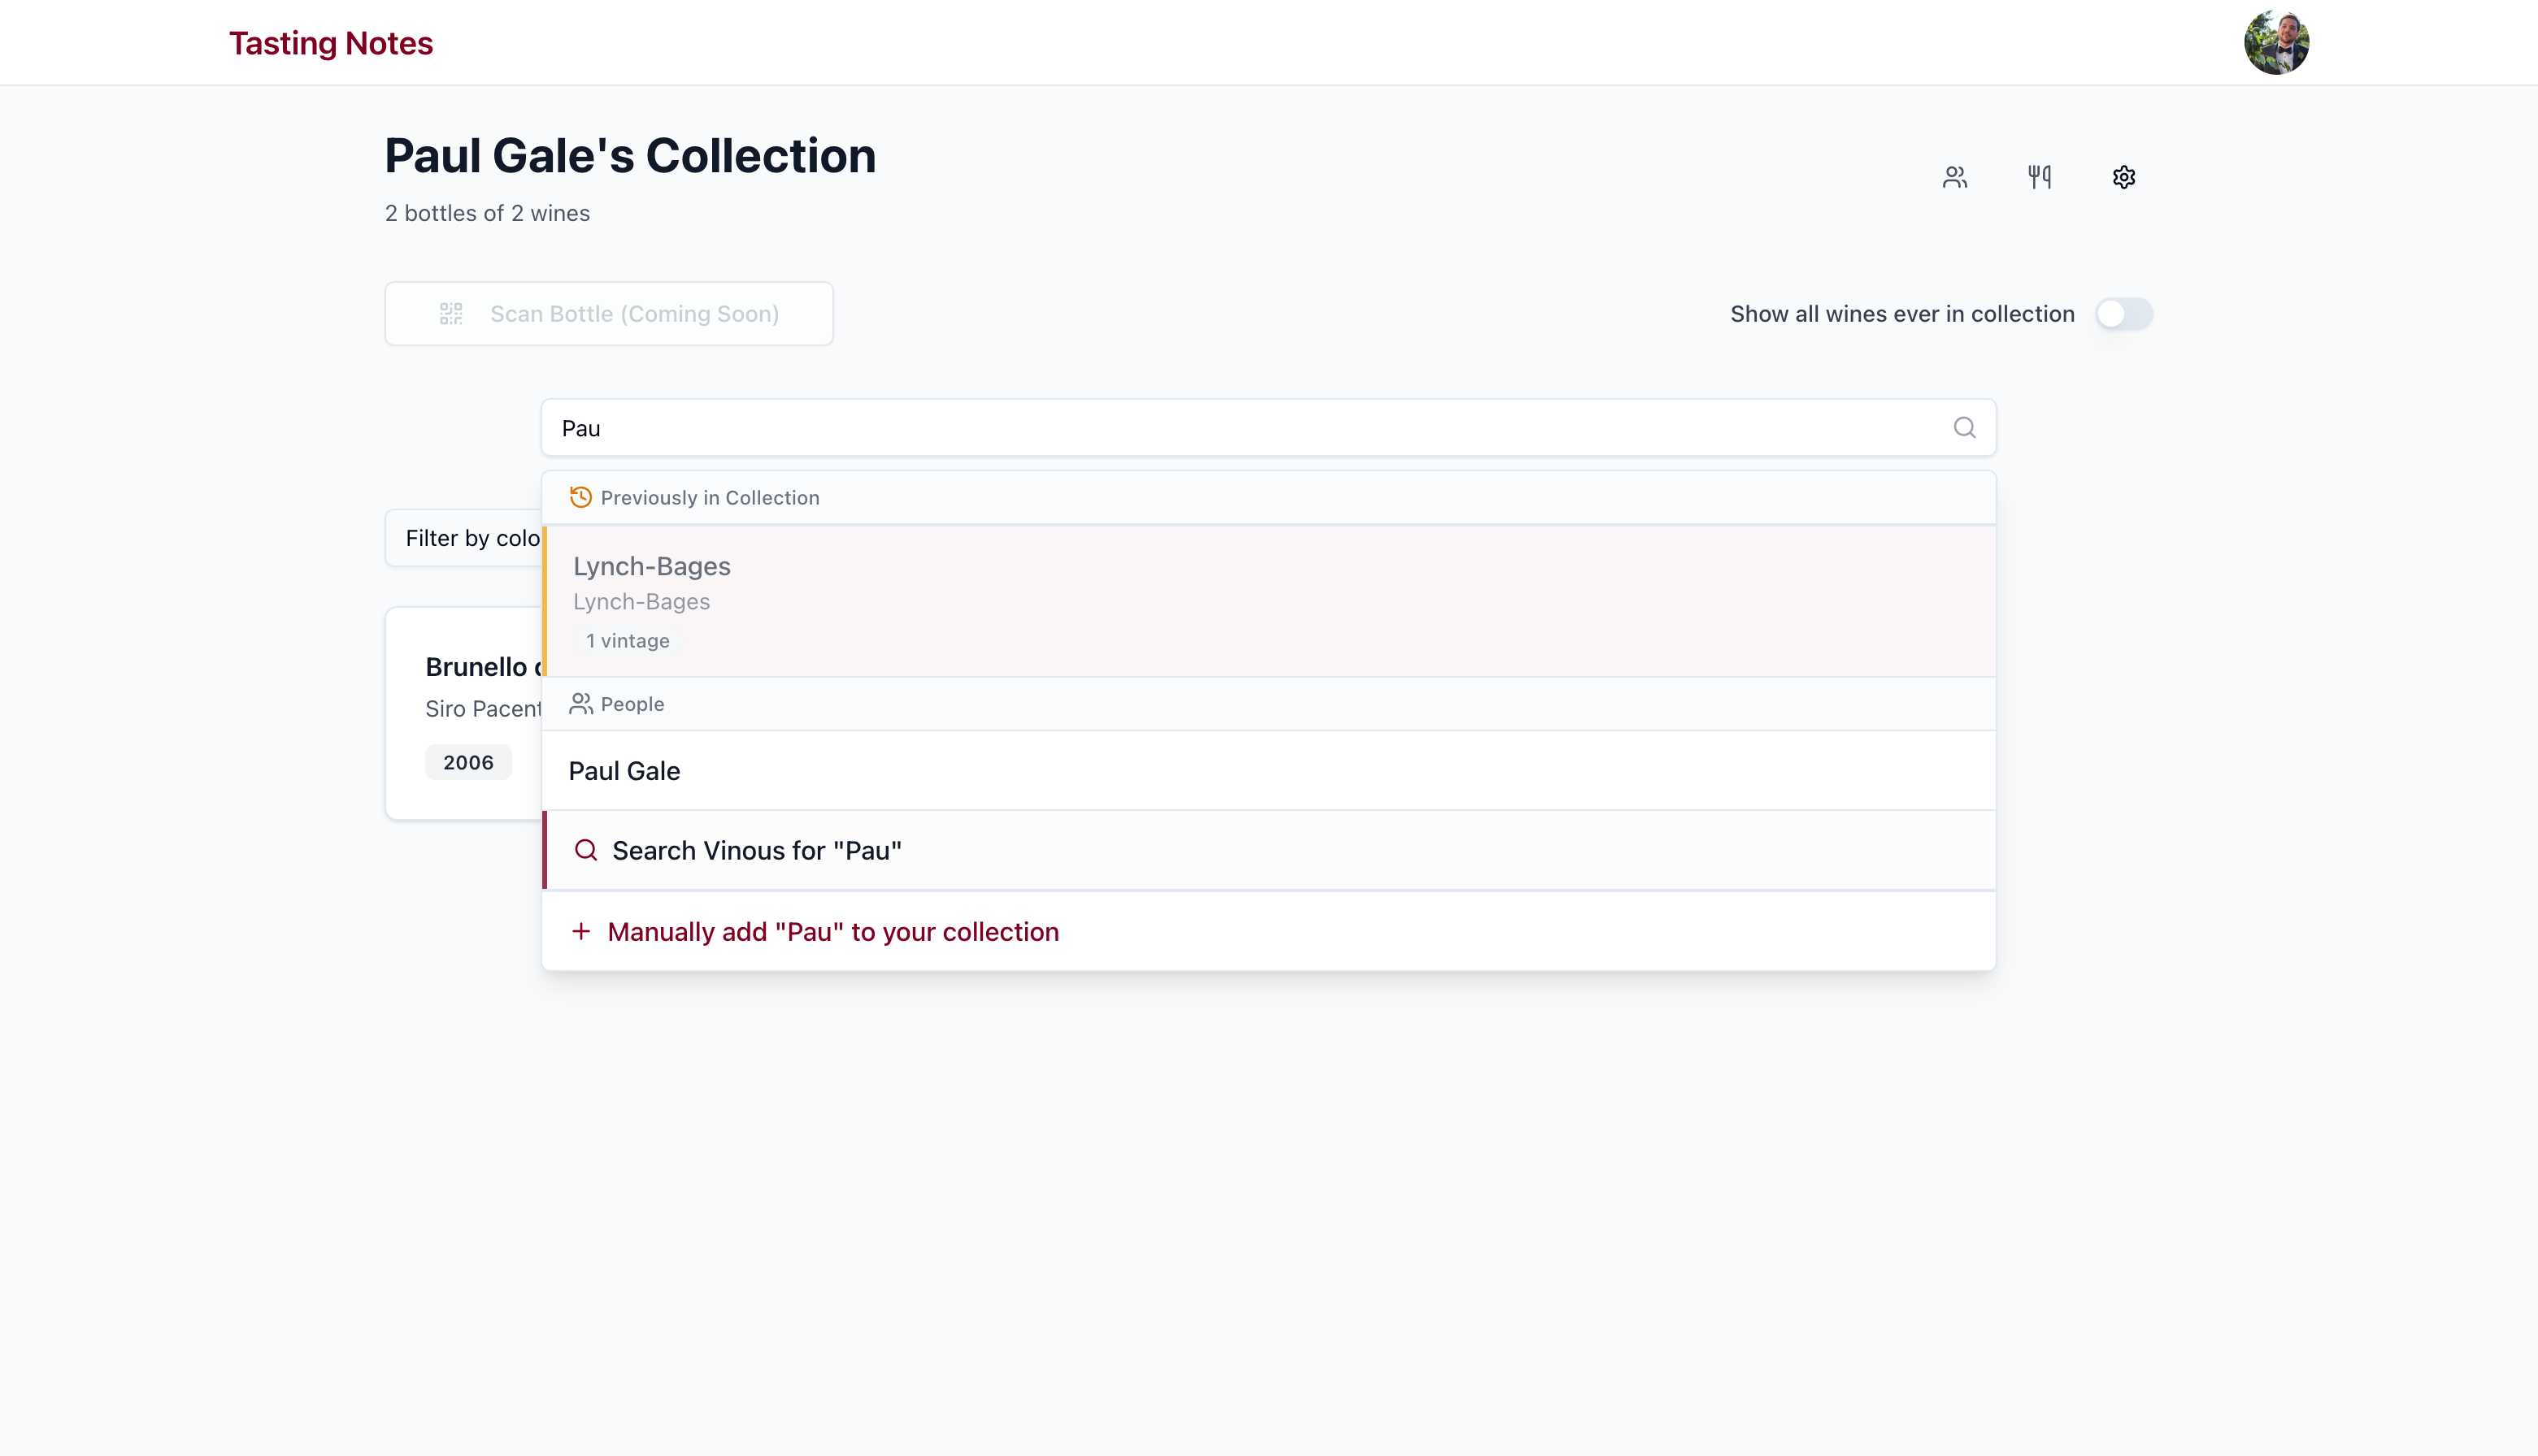Click the 1 vintage badge on Lynch-Bages
This screenshot has height=1456, width=2538.
628,641
